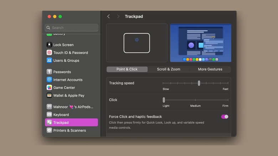This screenshot has width=278, height=156.
Task: Click the Internet Accounts @ icon
Action: coord(49,80)
